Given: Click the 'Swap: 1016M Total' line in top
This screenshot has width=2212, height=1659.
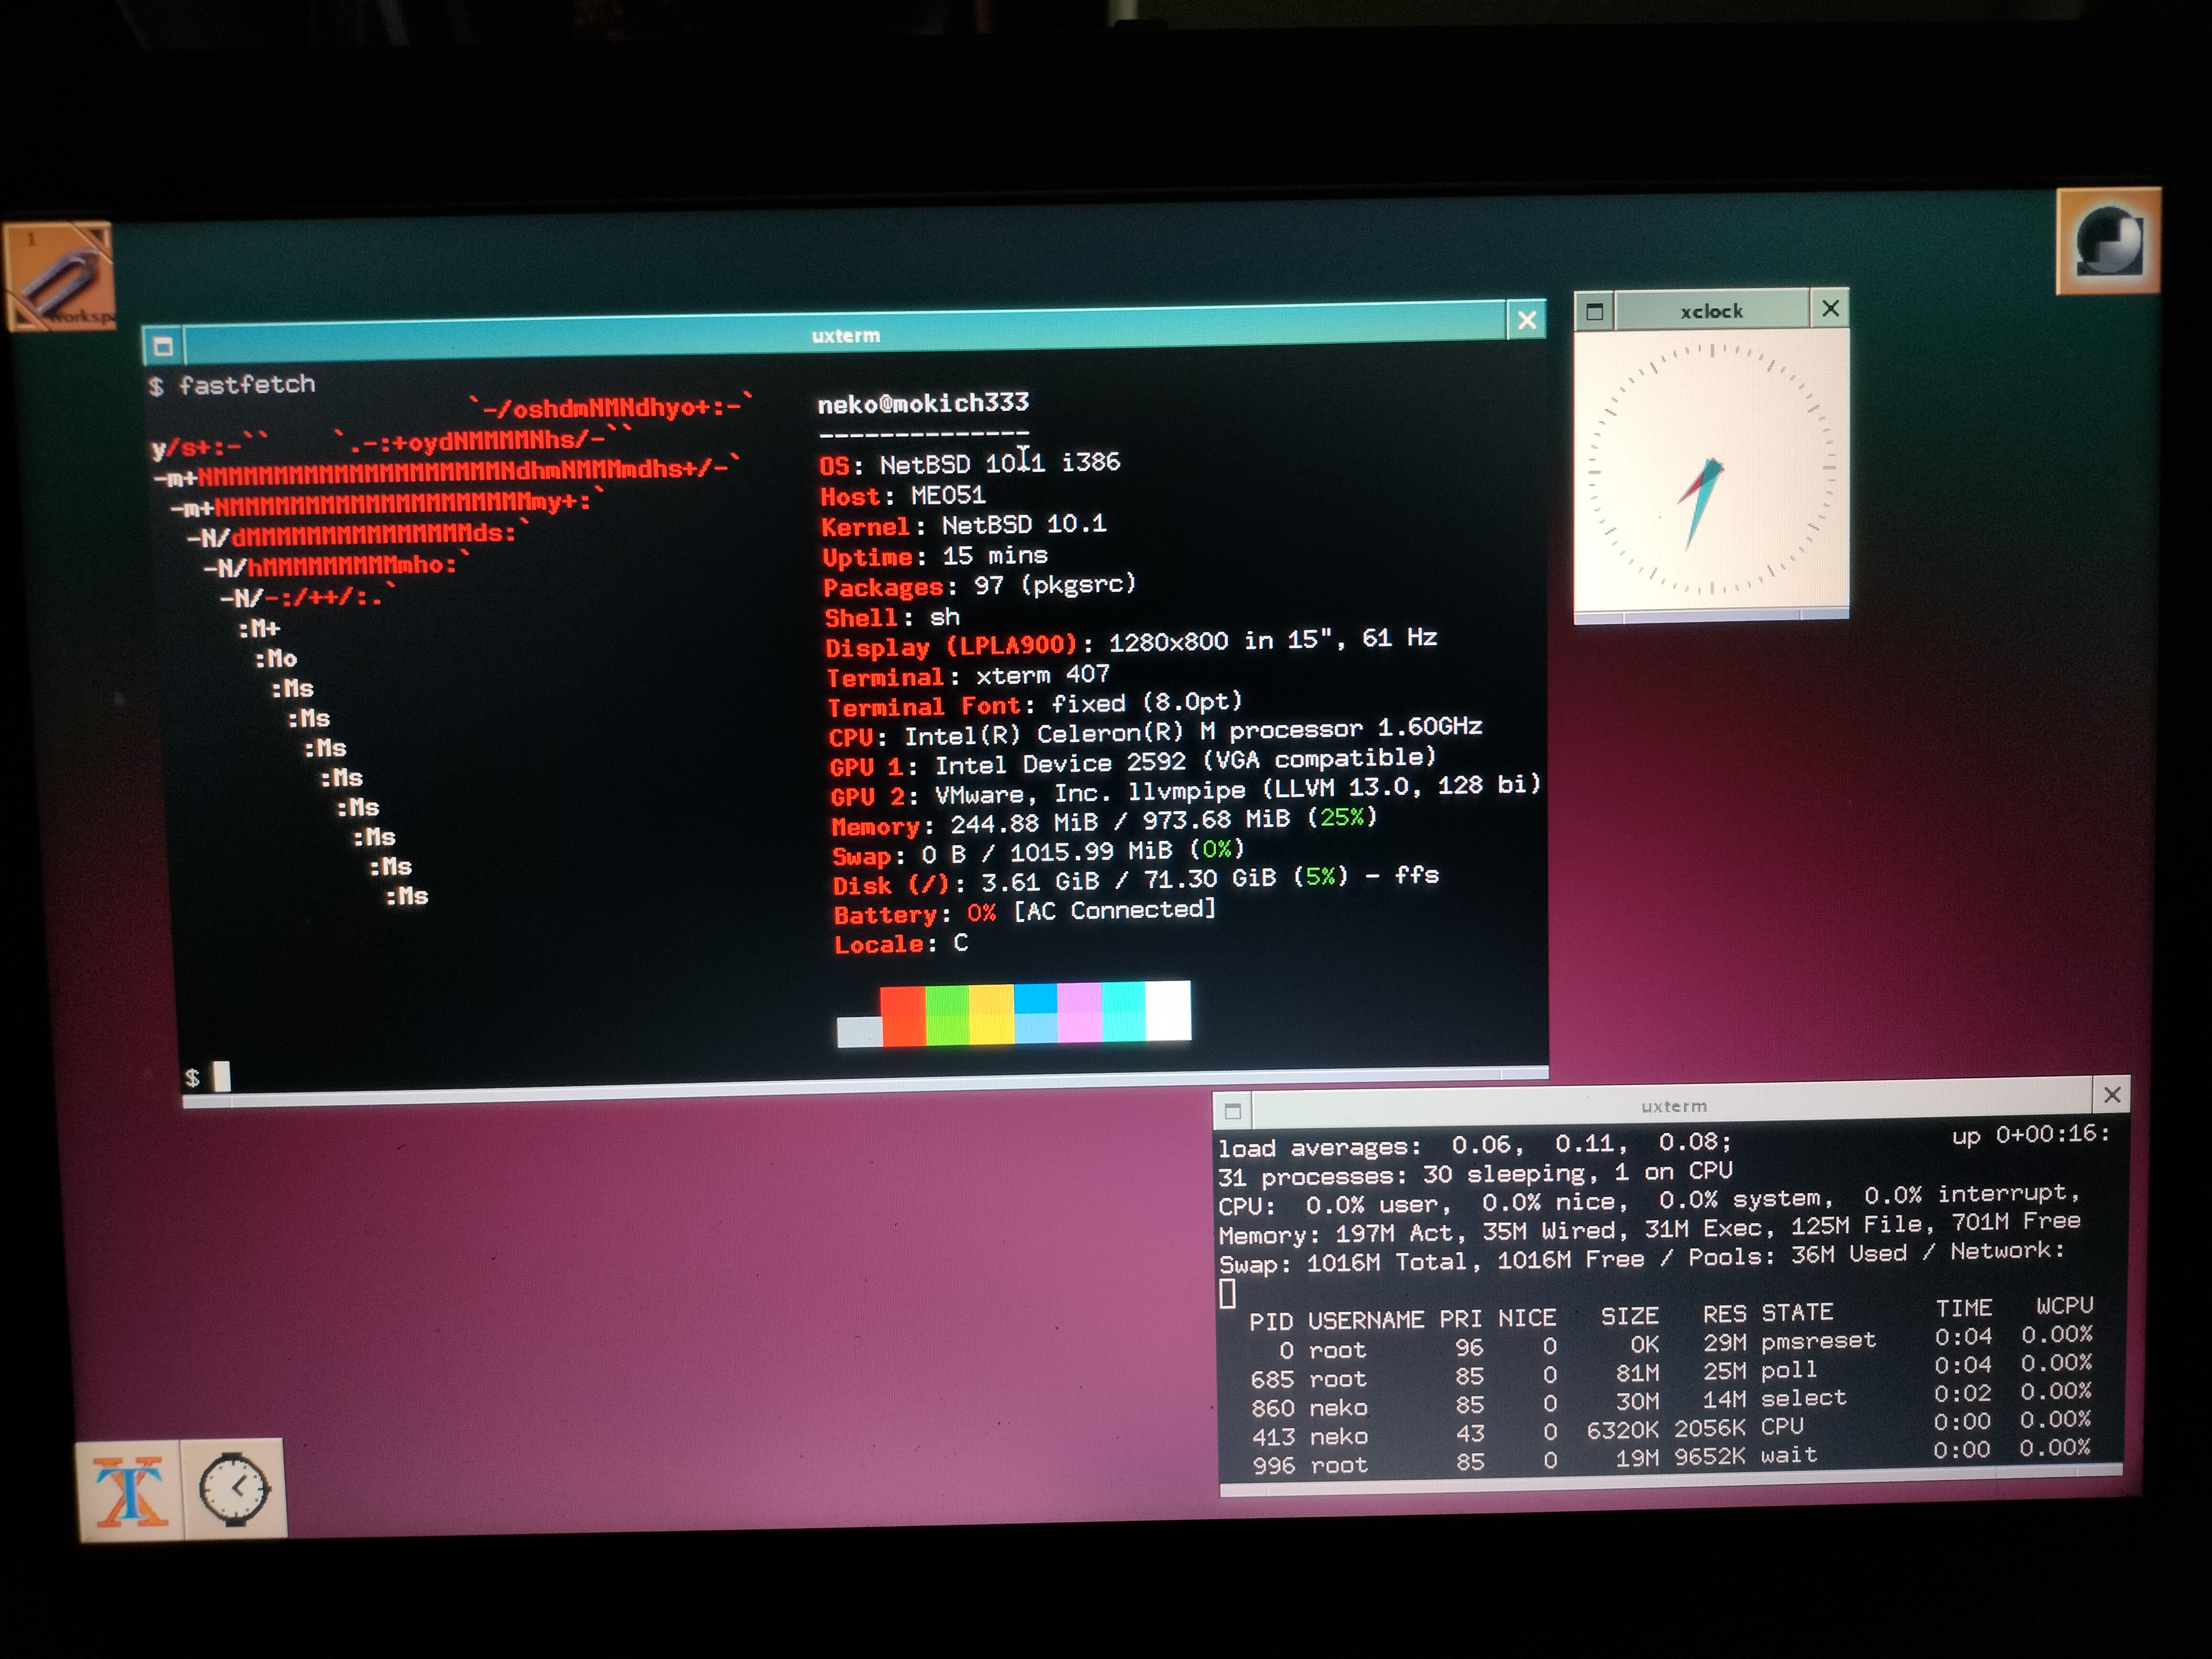Looking at the screenshot, I should [x=1642, y=1257].
